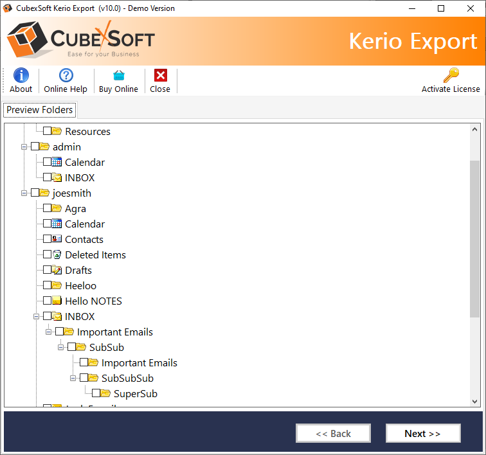The width and height of the screenshot is (486, 455).
Task: Click the Deleted Items recycle bin icon
Action: click(57, 254)
